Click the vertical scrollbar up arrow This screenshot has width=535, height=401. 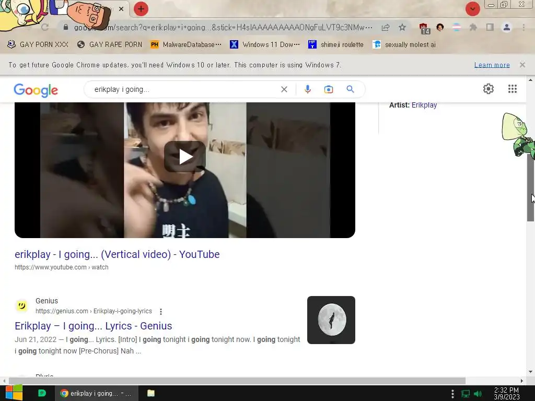pyautogui.click(x=530, y=80)
